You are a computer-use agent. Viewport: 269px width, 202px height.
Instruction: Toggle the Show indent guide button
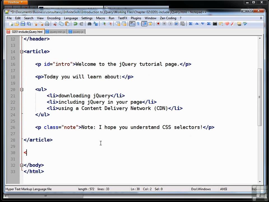point(144,24)
